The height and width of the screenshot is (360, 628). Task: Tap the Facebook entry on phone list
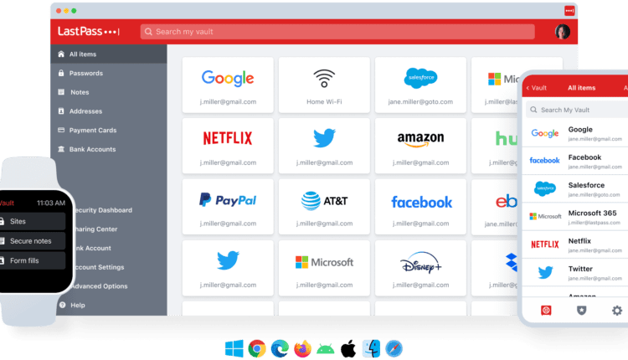[x=575, y=161]
